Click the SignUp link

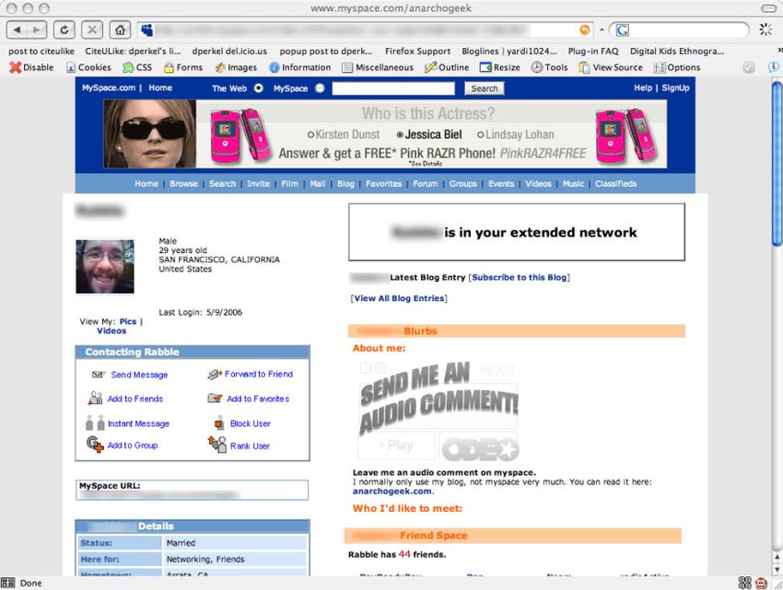coord(675,87)
